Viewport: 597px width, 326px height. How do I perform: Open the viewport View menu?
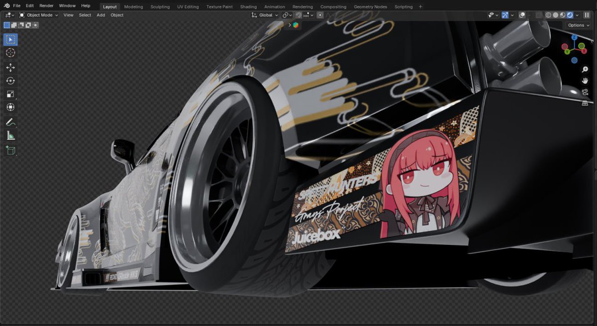[x=68, y=15]
